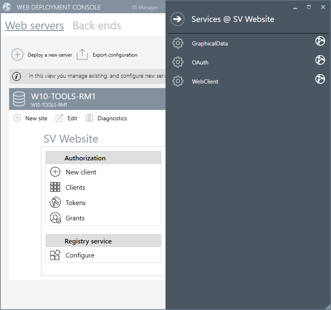Viewport: 331px width, 310px height.
Task: Click the W10-TOOLS-RM1 server database icon
Action: pyautogui.click(x=19, y=99)
